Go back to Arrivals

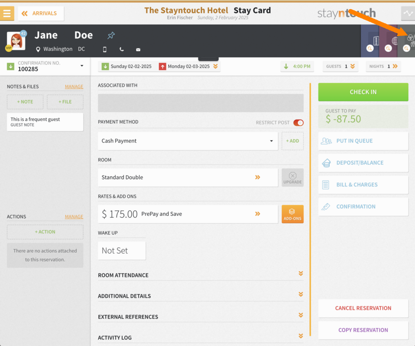point(41,13)
